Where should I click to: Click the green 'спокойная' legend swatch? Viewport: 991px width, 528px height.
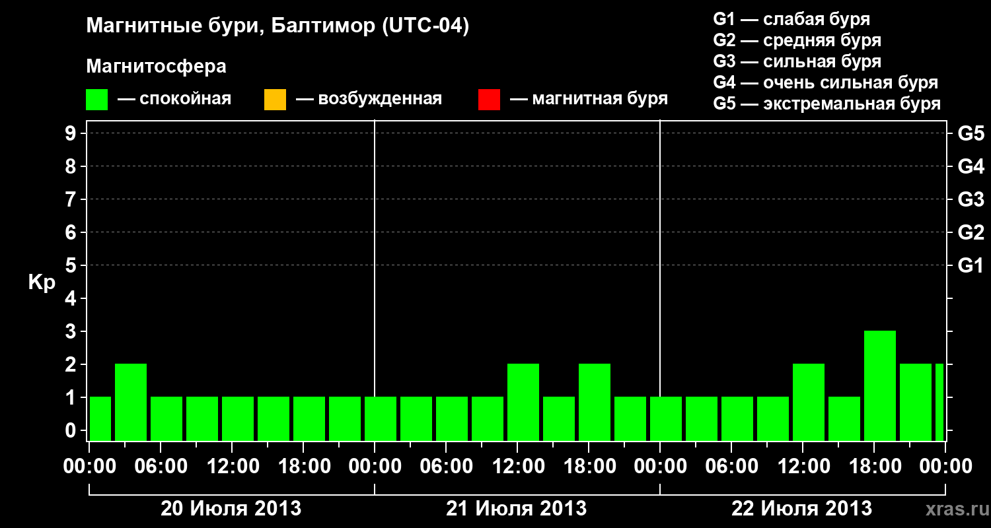97,100
